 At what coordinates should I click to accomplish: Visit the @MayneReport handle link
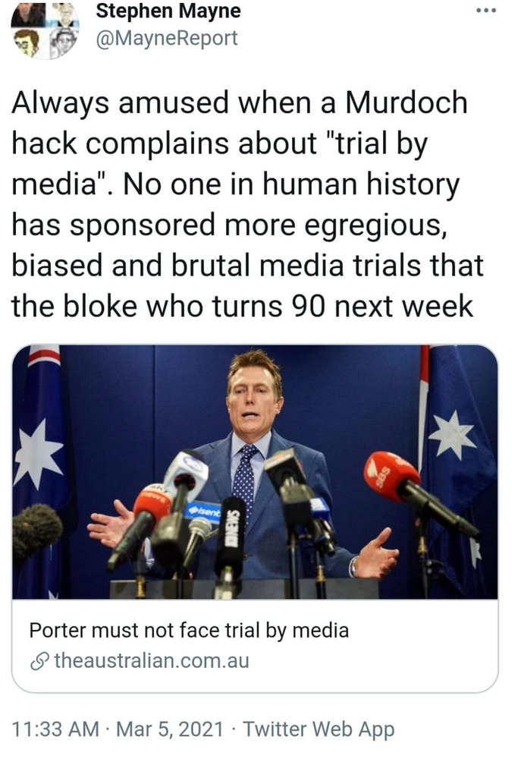167,38
